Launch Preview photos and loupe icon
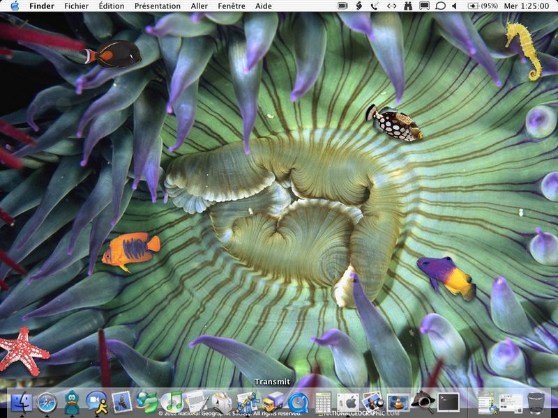Screen dimensions: 558x418 [373, 403]
